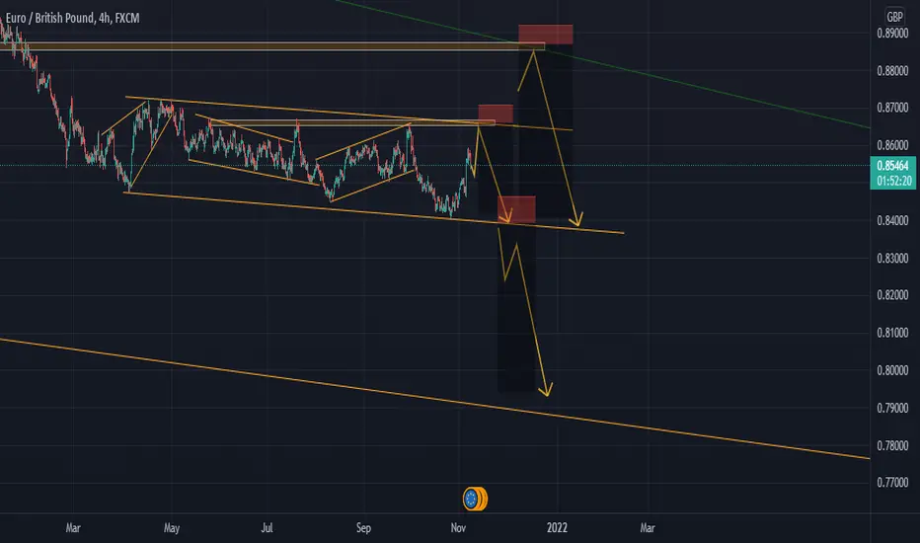Click the 0.89000 price axis label
The image size is (920, 543).
pos(892,34)
